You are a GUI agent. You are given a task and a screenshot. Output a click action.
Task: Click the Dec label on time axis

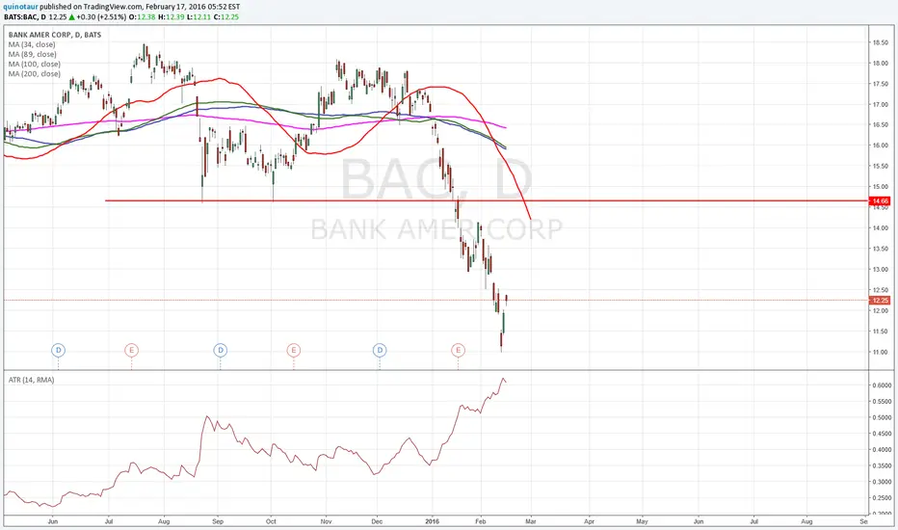click(x=377, y=521)
